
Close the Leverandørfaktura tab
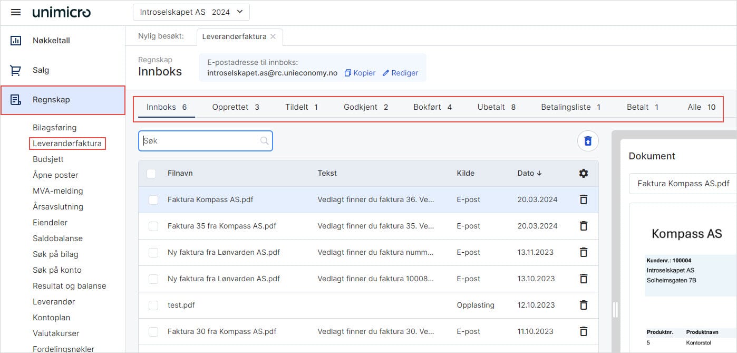point(273,37)
